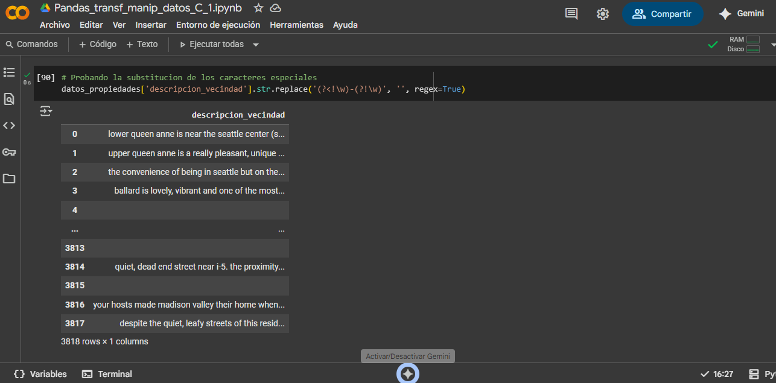Star the notebook with the star icon

pyautogui.click(x=258, y=8)
